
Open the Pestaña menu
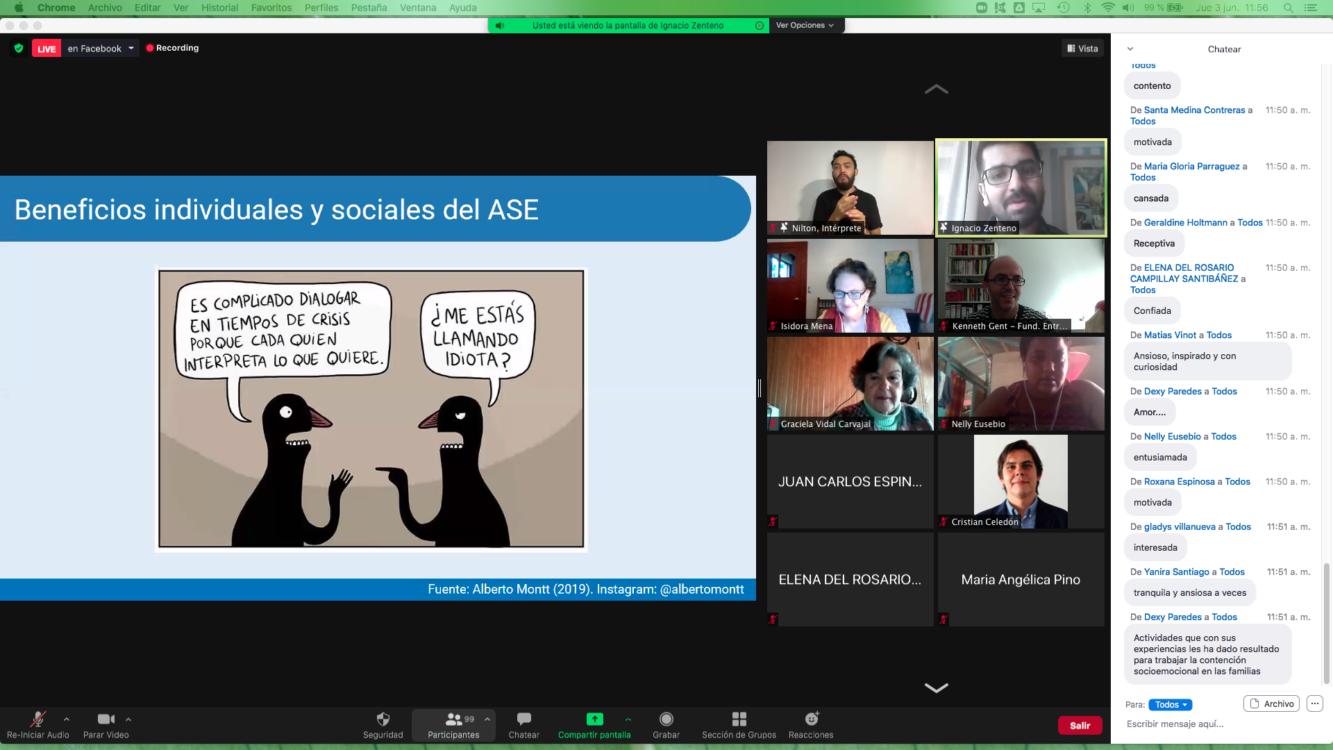369,8
